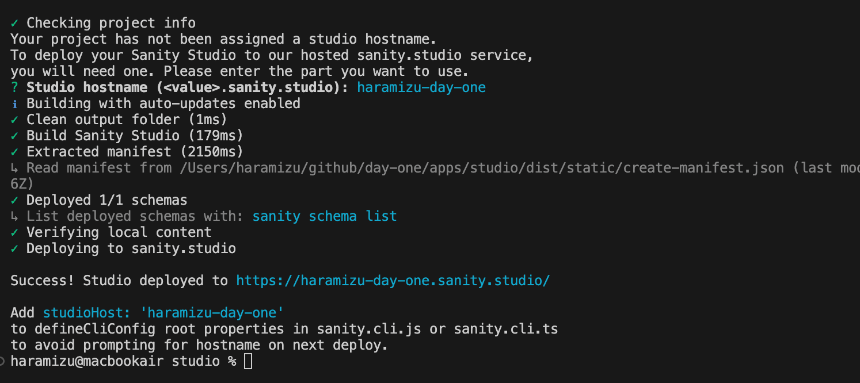Screen dimensions: 860x383
Task: Place cursor at the terminal prompt block
Action: coord(248,361)
